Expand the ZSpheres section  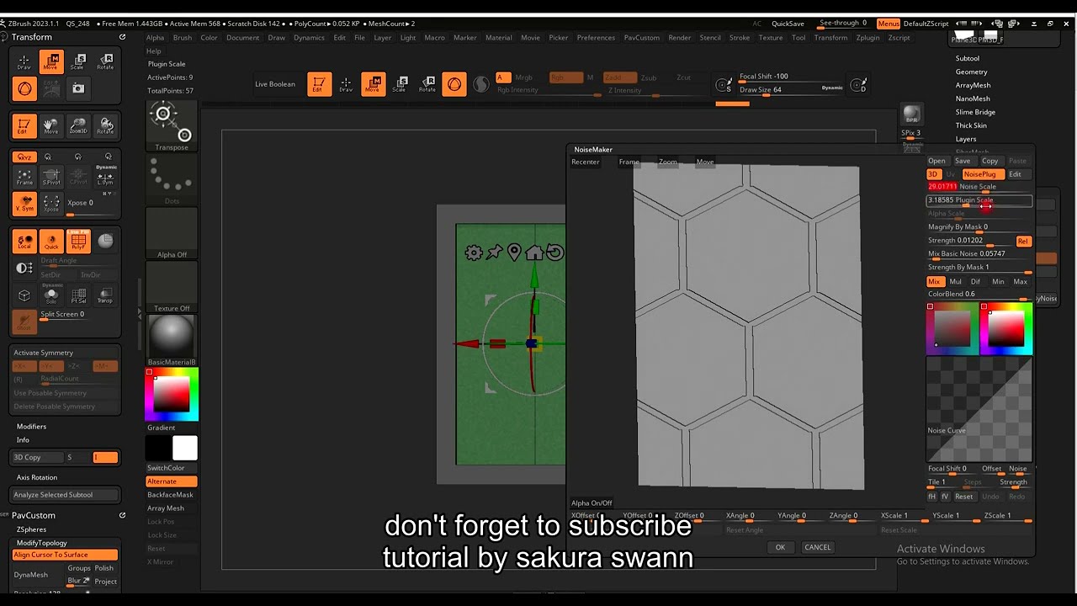point(32,529)
